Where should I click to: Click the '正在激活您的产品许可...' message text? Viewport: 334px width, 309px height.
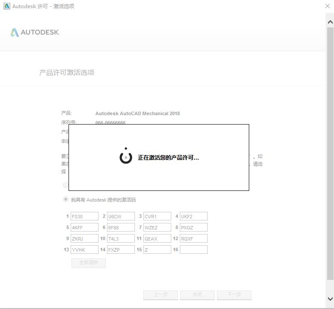click(x=168, y=157)
